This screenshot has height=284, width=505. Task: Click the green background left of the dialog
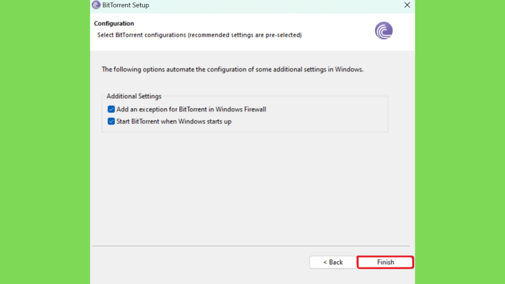click(x=45, y=142)
